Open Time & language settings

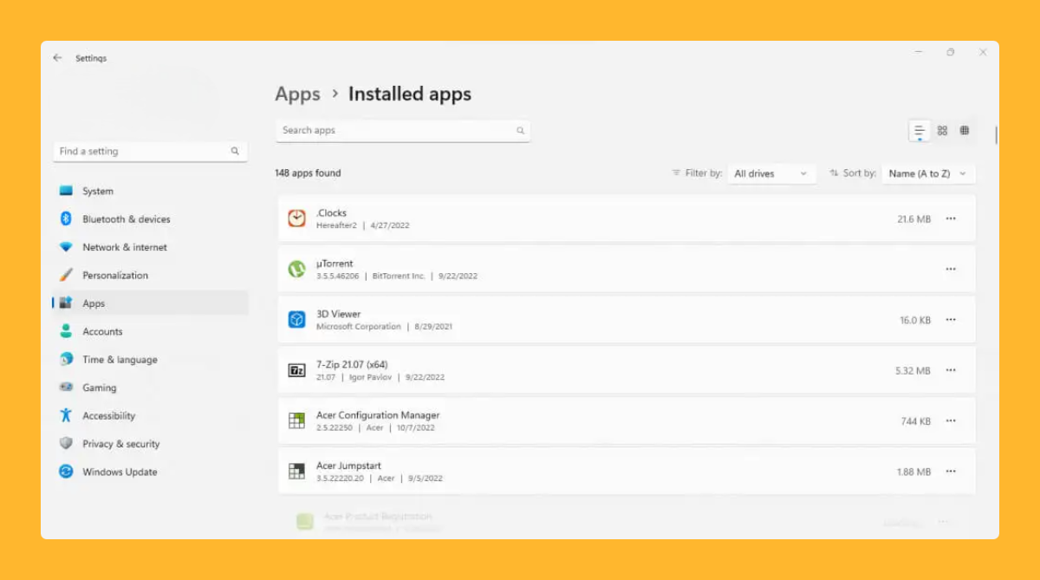(150, 359)
